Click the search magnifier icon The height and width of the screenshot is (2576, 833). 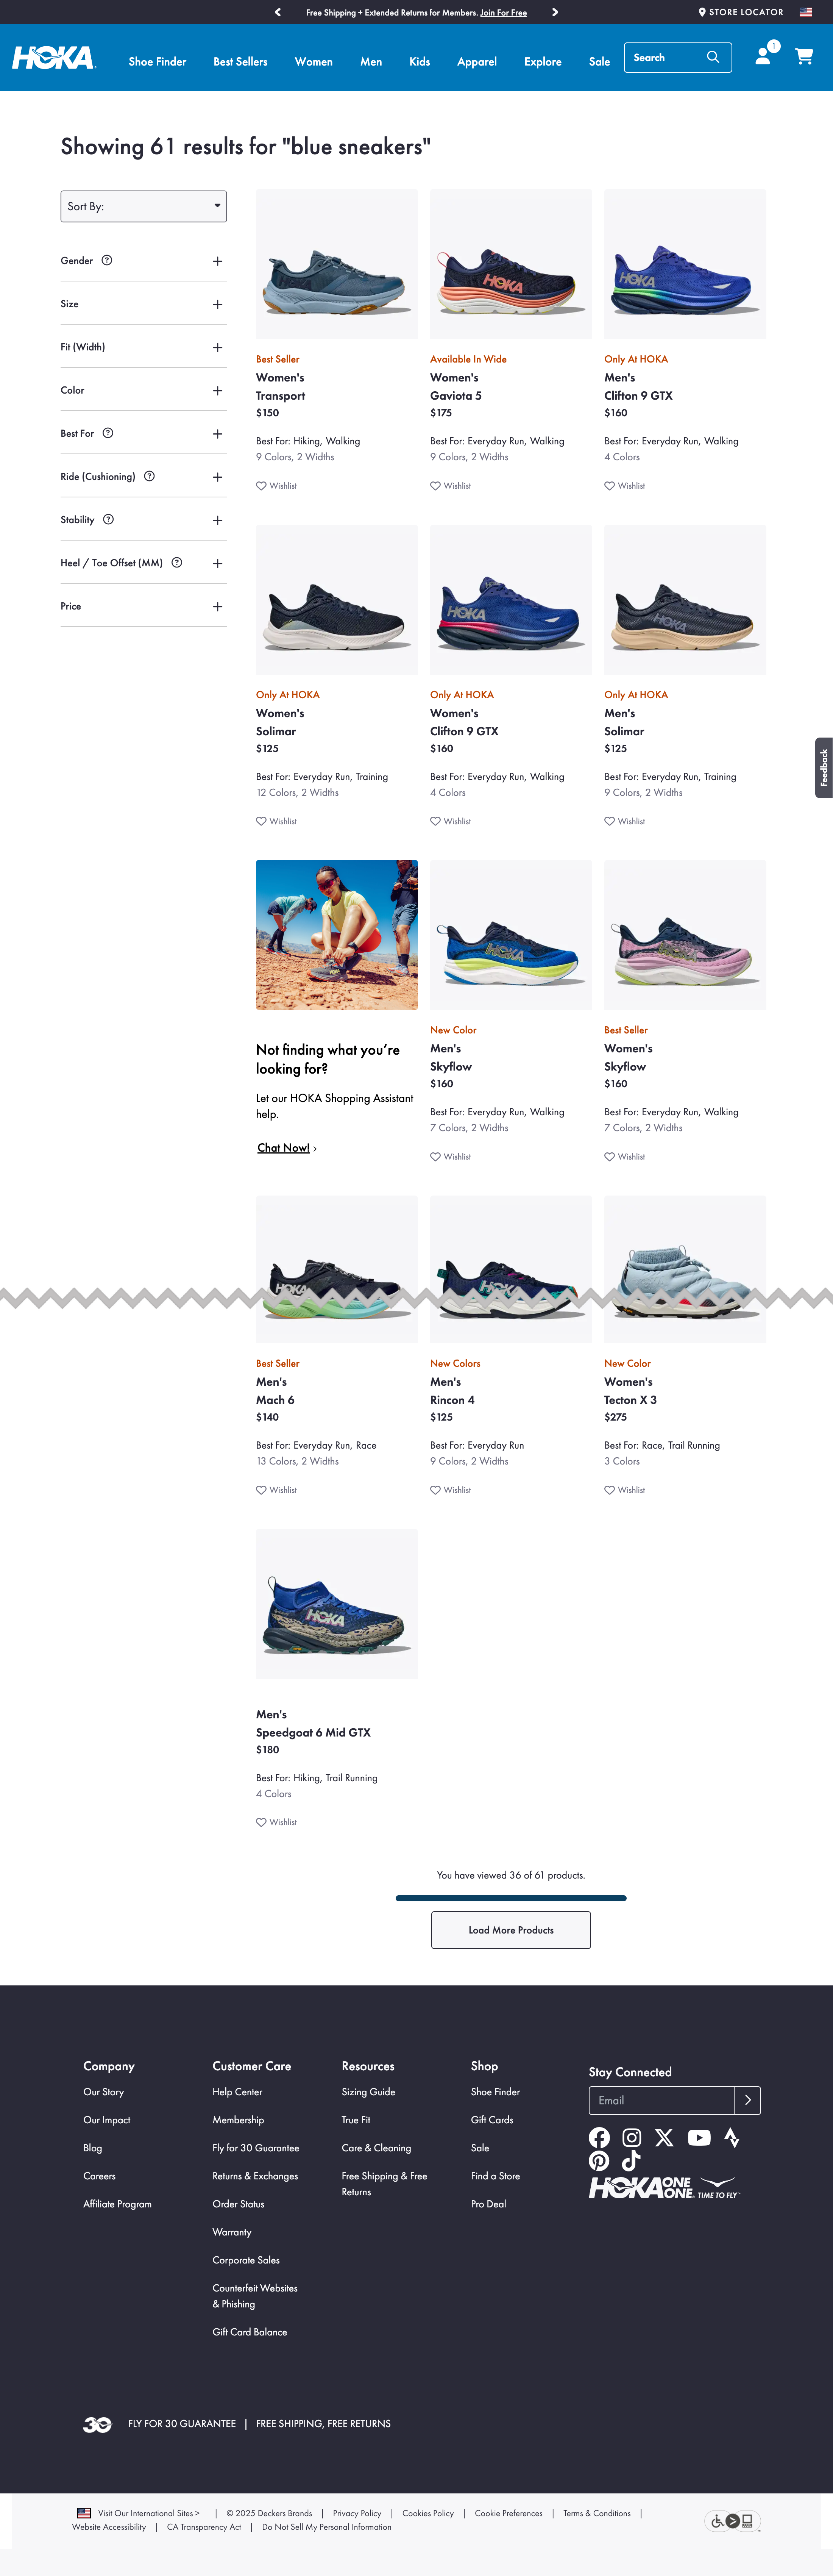[x=713, y=57]
